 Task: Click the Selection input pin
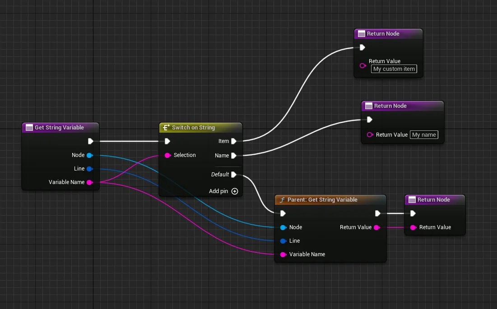tap(167, 155)
